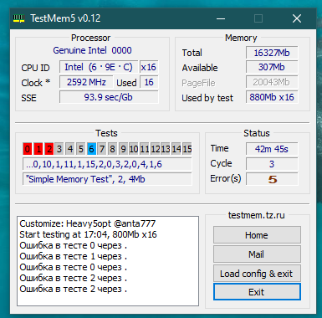Click Available memory value 307Mb
Viewport: 322px width, 318px height.
pyautogui.click(x=272, y=67)
